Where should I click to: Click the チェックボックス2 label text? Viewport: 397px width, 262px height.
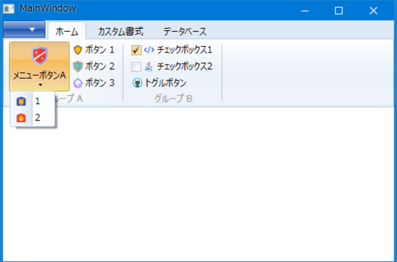184,66
